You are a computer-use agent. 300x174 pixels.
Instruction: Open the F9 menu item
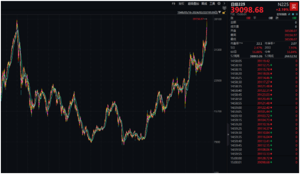click(x=173, y=4)
